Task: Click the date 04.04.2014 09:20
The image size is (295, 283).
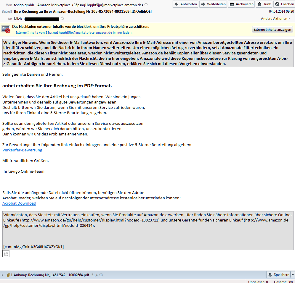Action: [x=281, y=12]
